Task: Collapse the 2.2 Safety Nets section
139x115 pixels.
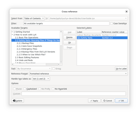Action: [14, 40]
